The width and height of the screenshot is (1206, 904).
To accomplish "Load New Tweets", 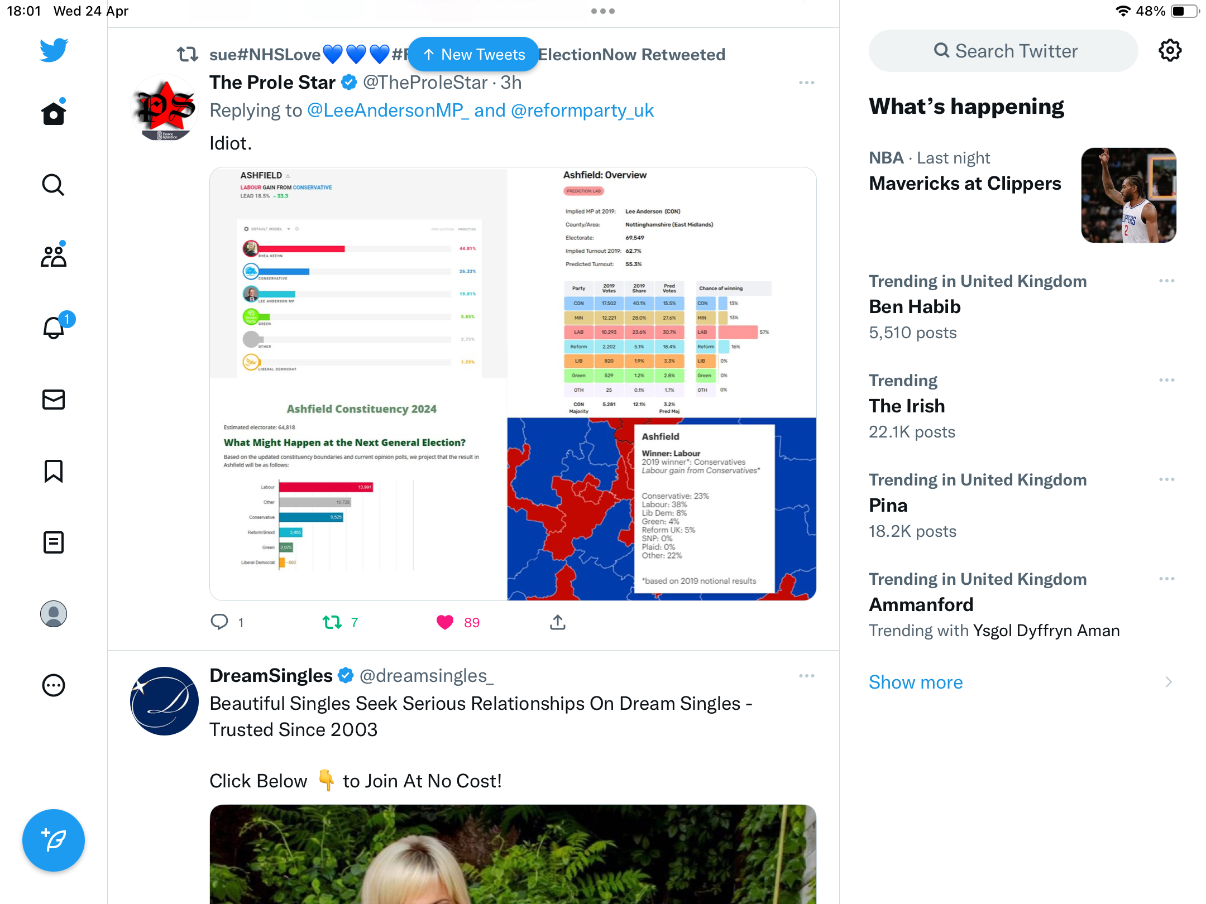I will (473, 54).
